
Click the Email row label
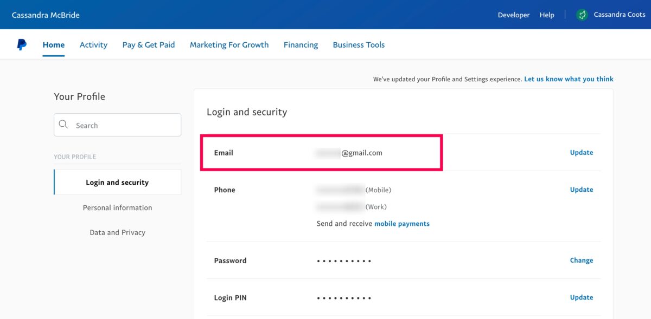(224, 153)
